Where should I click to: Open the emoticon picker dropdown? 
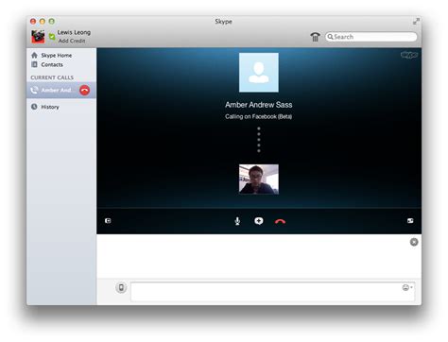(x=407, y=287)
